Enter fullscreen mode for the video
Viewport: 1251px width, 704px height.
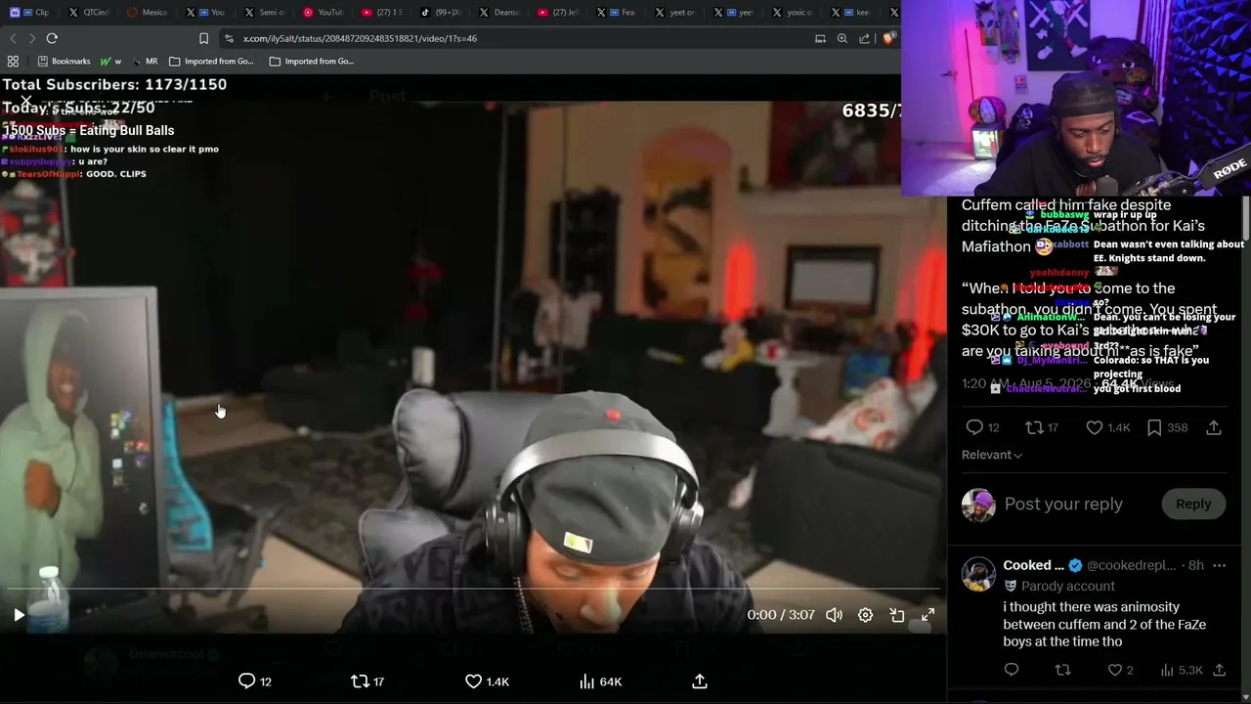[927, 615]
